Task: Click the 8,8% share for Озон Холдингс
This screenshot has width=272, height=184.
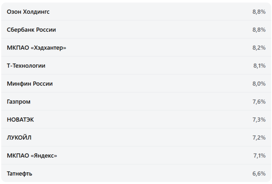Action: (x=259, y=12)
